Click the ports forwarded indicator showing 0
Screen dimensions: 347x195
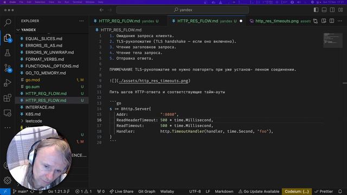pos(101,191)
